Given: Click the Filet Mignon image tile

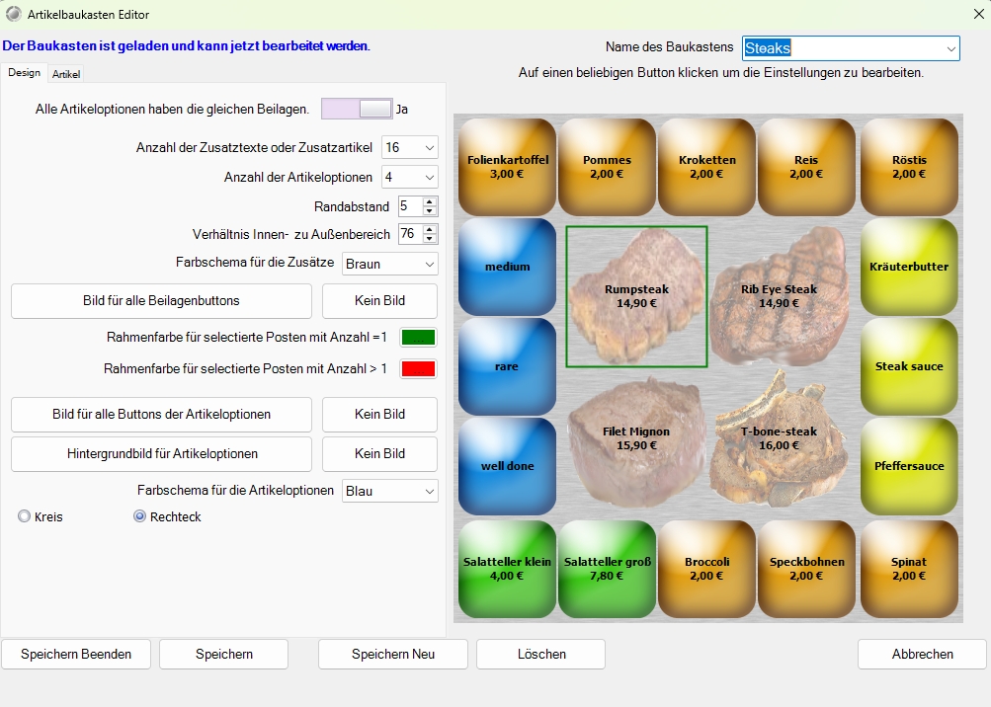Looking at the screenshot, I should pyautogui.click(x=636, y=438).
